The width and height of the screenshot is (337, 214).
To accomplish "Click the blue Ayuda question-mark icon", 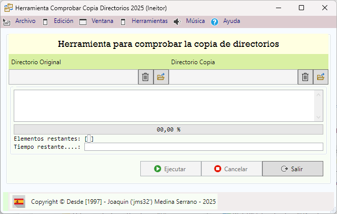I will 215,22.
